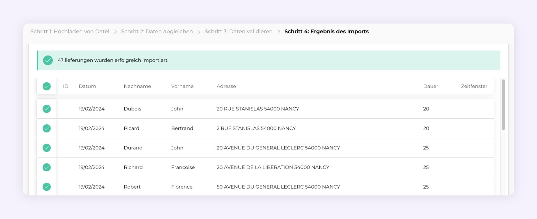Click chevron after Schritt 2 breadcrumb
This screenshot has height=219, width=537.
point(199,32)
